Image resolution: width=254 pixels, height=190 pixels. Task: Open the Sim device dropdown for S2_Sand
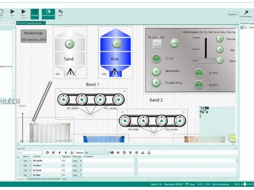tap(27, 170)
